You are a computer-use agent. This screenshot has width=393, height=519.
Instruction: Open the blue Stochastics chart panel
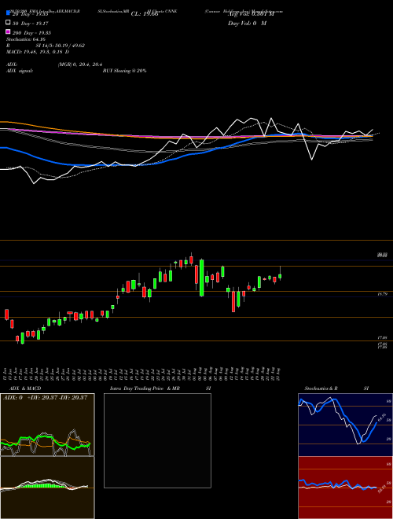click(x=345, y=425)
